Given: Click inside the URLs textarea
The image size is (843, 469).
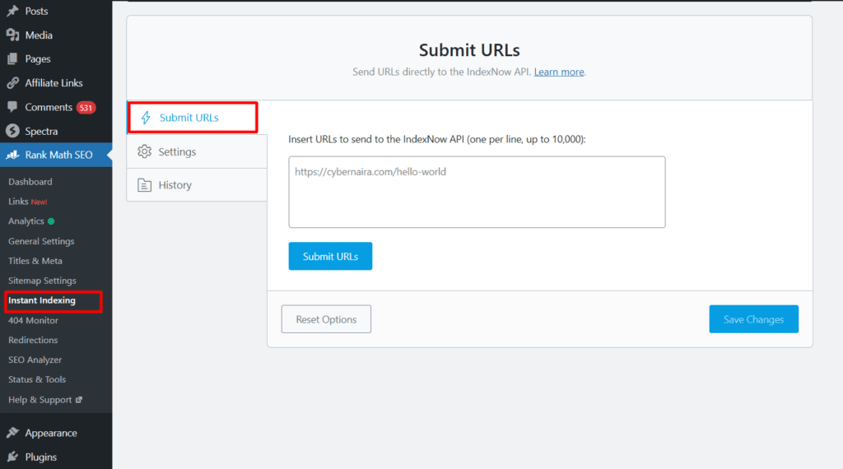Looking at the screenshot, I should coord(477,192).
